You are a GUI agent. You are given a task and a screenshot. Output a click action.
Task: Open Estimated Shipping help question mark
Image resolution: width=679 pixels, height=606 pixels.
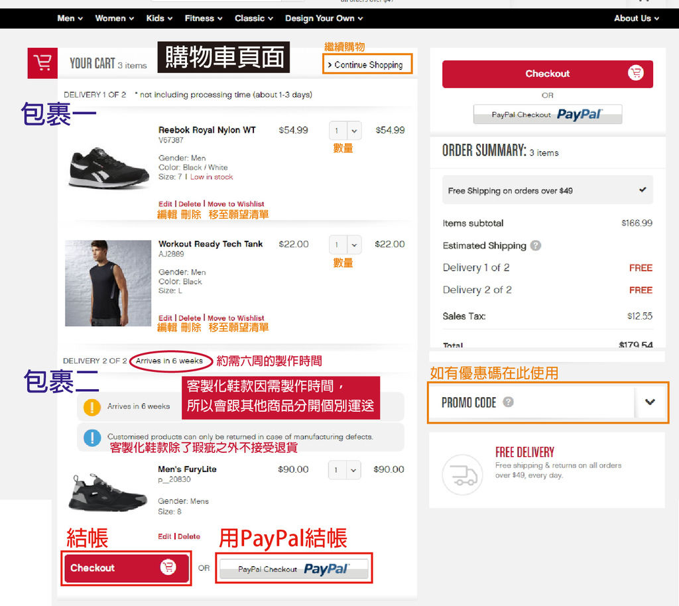(x=536, y=245)
